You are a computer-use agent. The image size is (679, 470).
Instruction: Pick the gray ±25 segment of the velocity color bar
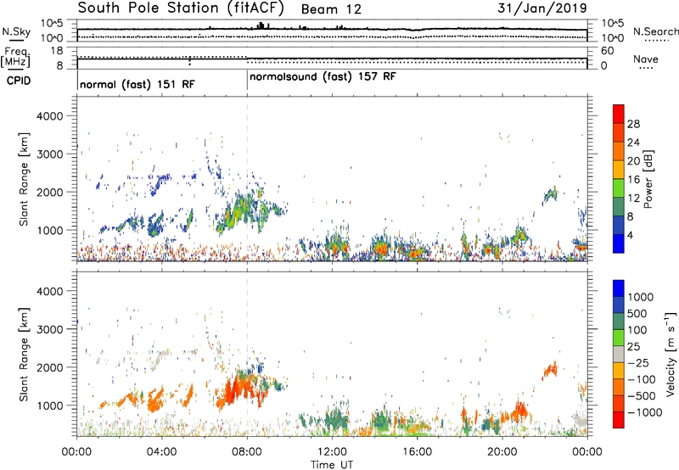click(x=619, y=354)
